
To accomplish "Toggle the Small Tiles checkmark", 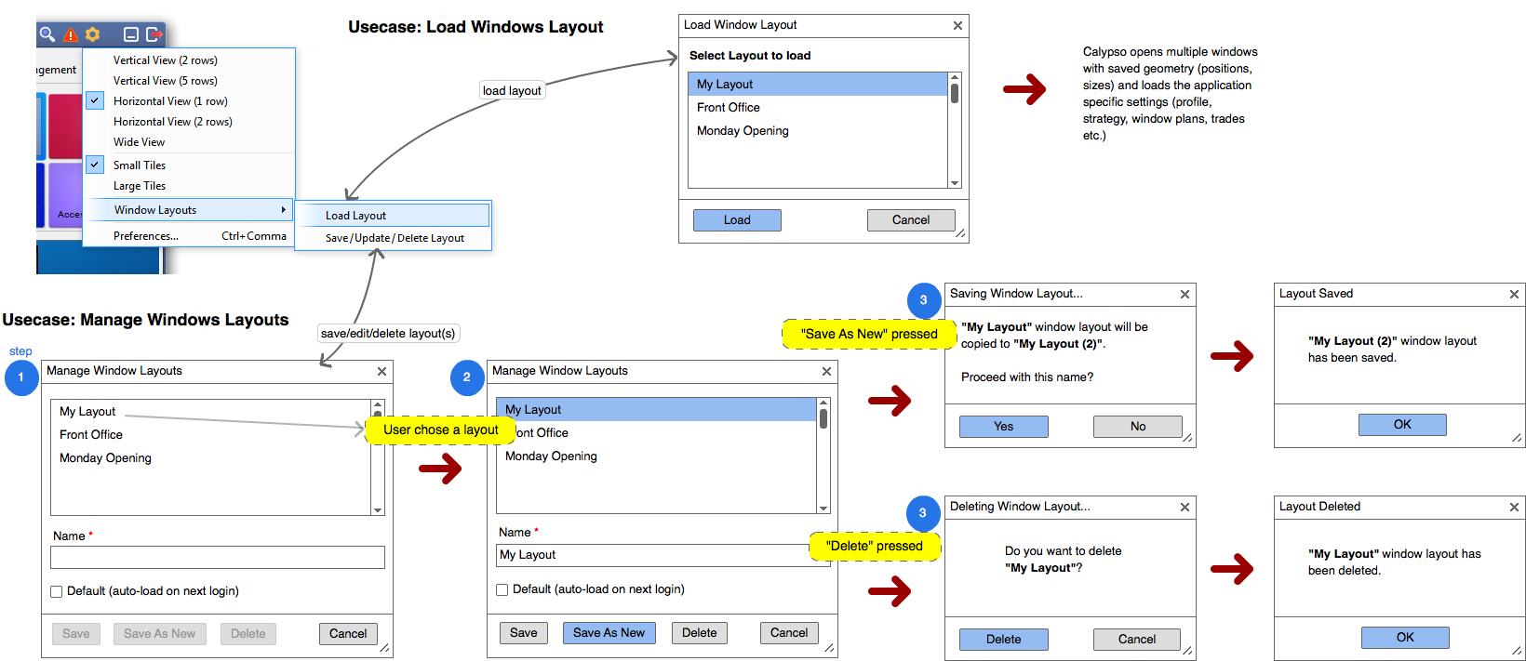I will pos(95,165).
